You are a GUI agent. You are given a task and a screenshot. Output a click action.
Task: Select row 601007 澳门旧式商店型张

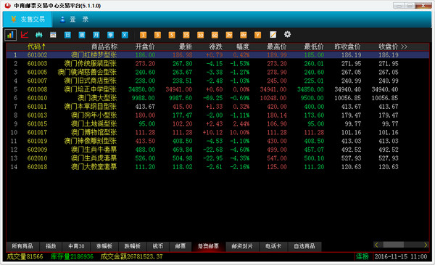217,81
